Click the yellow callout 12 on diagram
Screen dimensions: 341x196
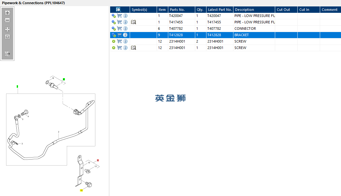(x=81, y=190)
